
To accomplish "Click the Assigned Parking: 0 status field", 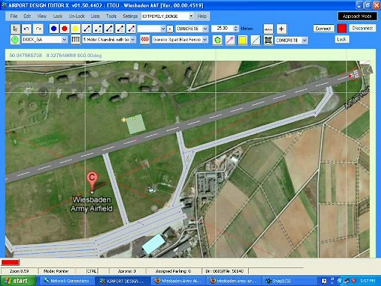I will tap(173, 271).
